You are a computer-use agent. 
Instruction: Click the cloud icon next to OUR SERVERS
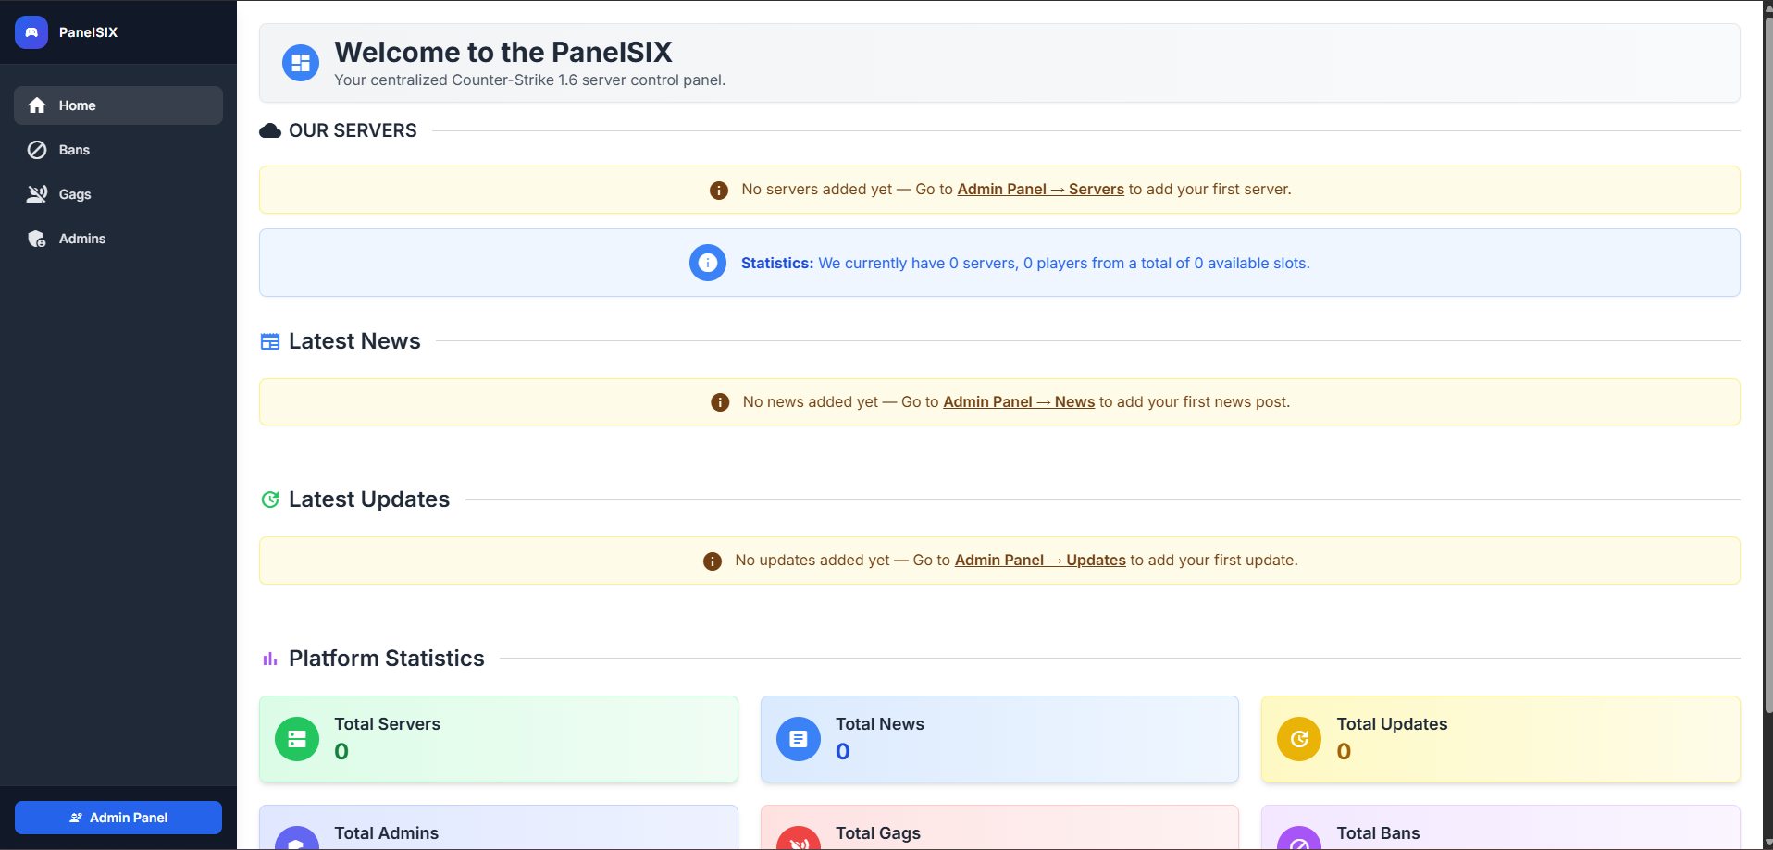point(270,130)
